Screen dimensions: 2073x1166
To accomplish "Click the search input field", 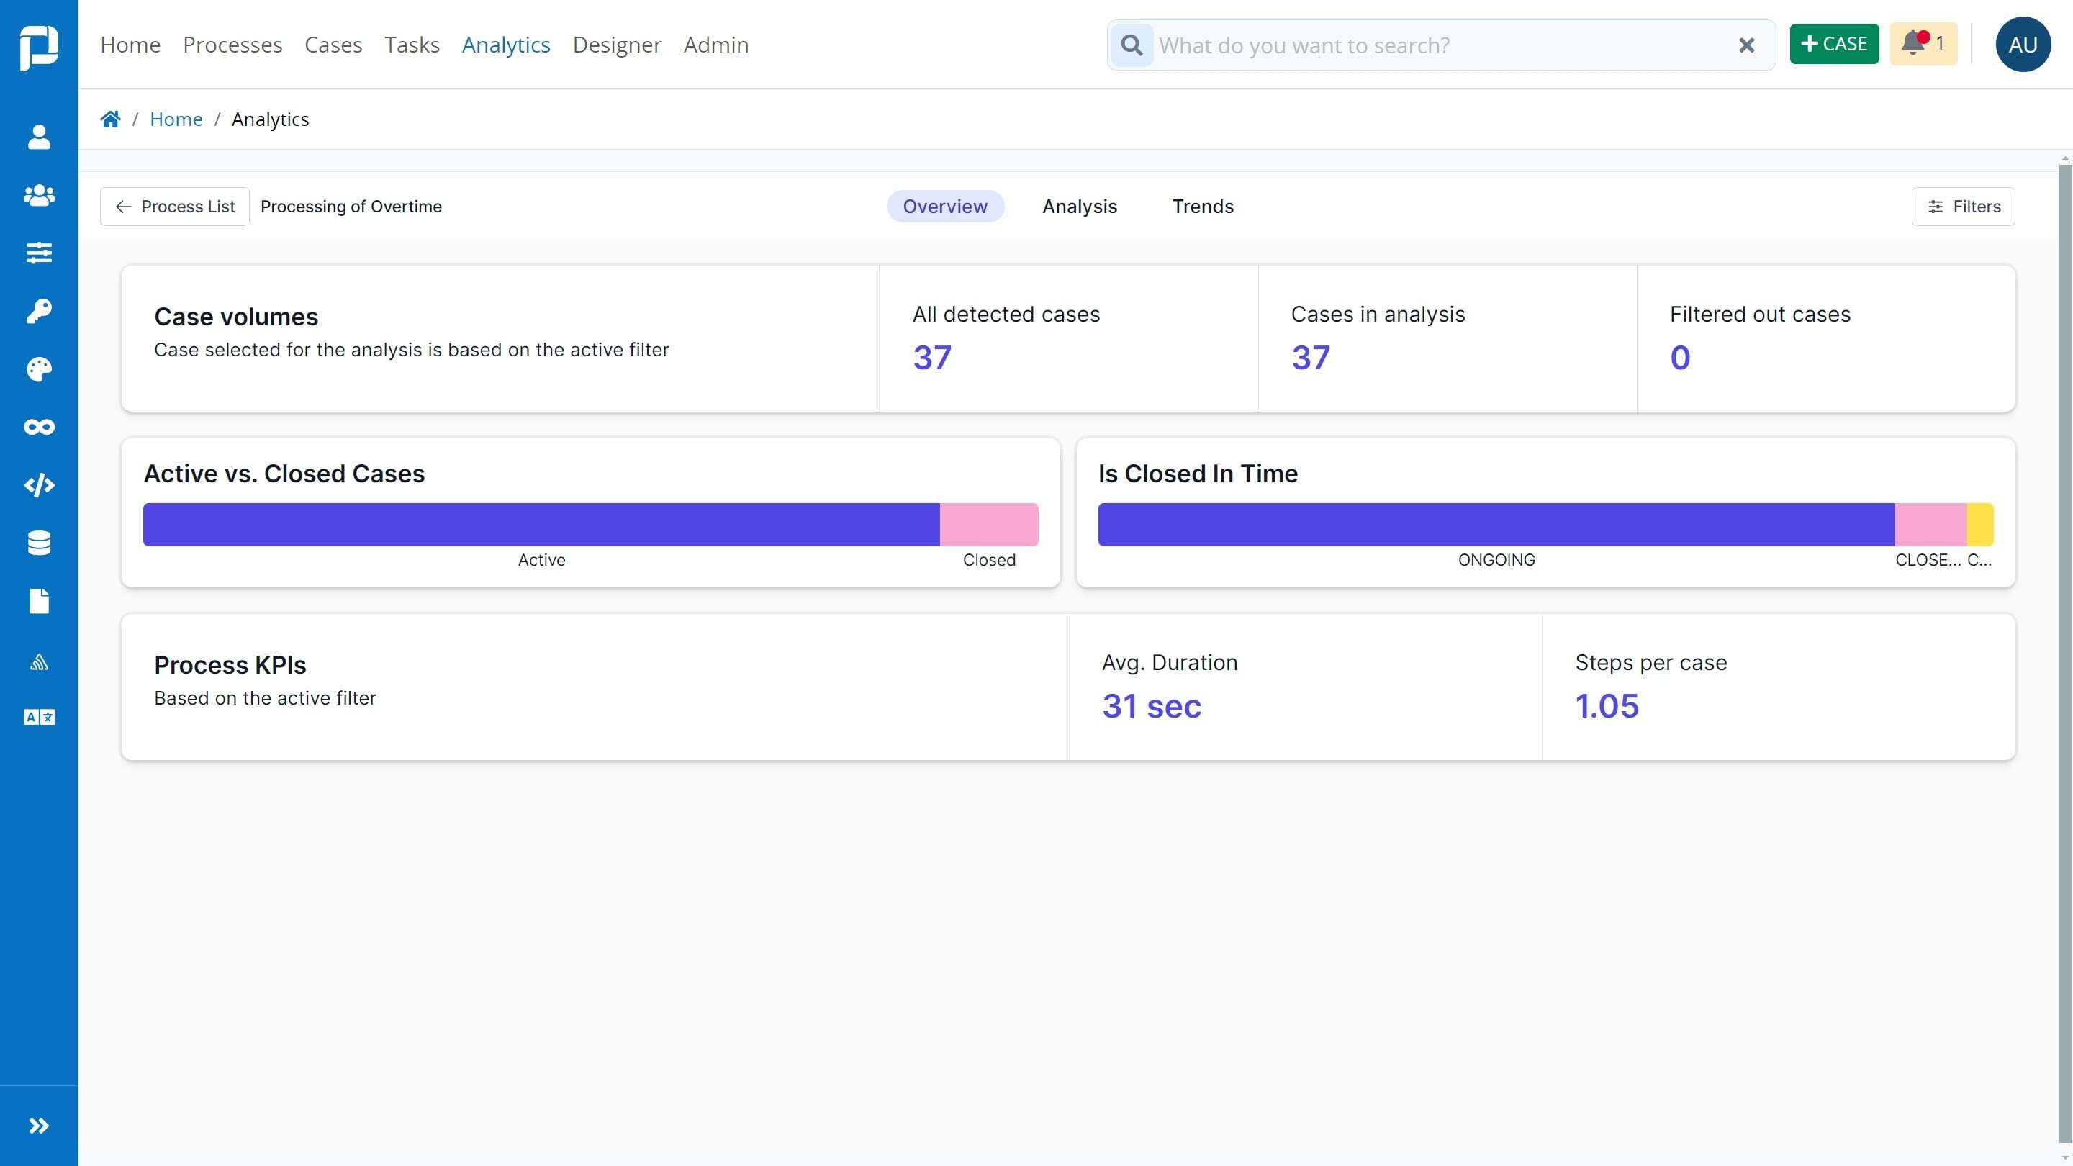I will pyautogui.click(x=1440, y=45).
